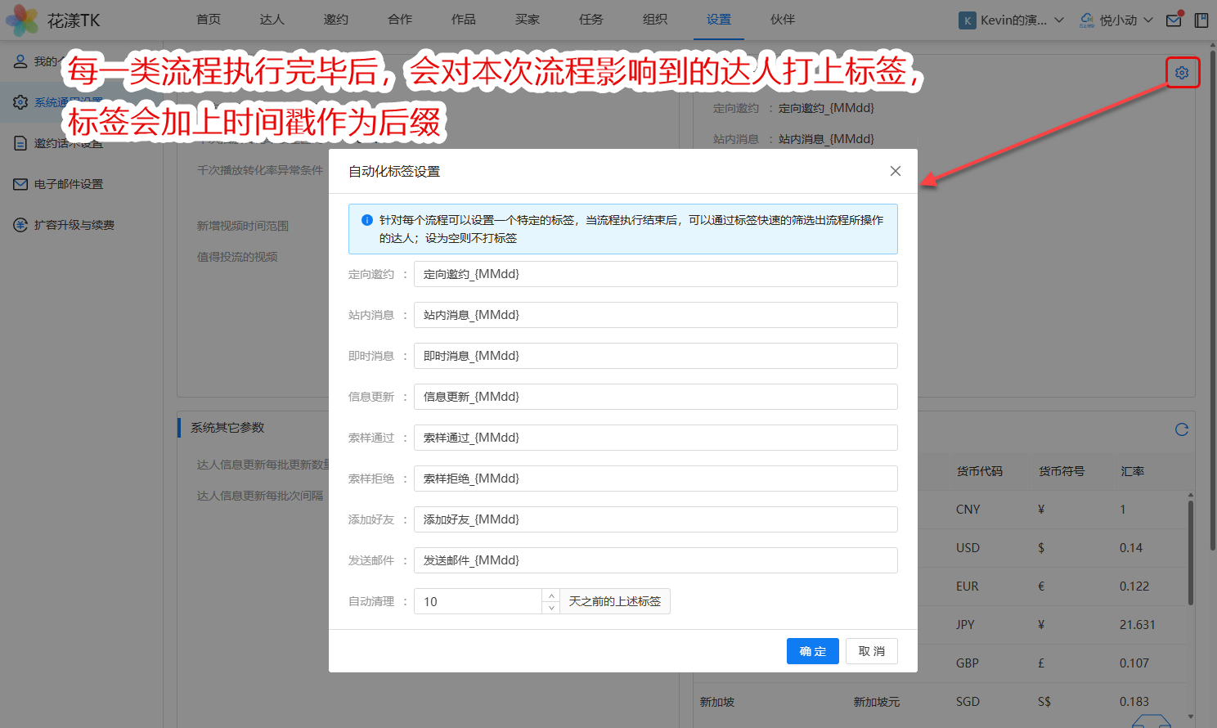1217x728 pixels.
Task: Click the 取消 button
Action: (871, 651)
